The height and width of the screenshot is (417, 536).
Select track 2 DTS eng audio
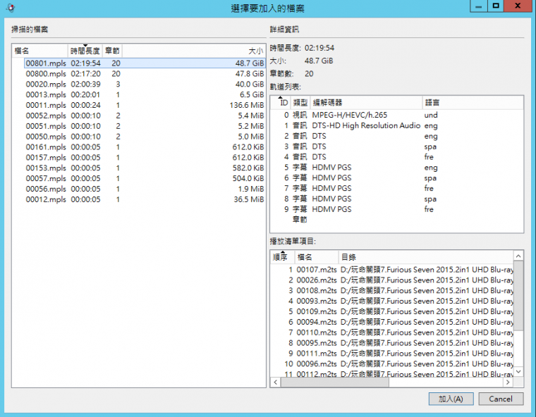pos(397,136)
